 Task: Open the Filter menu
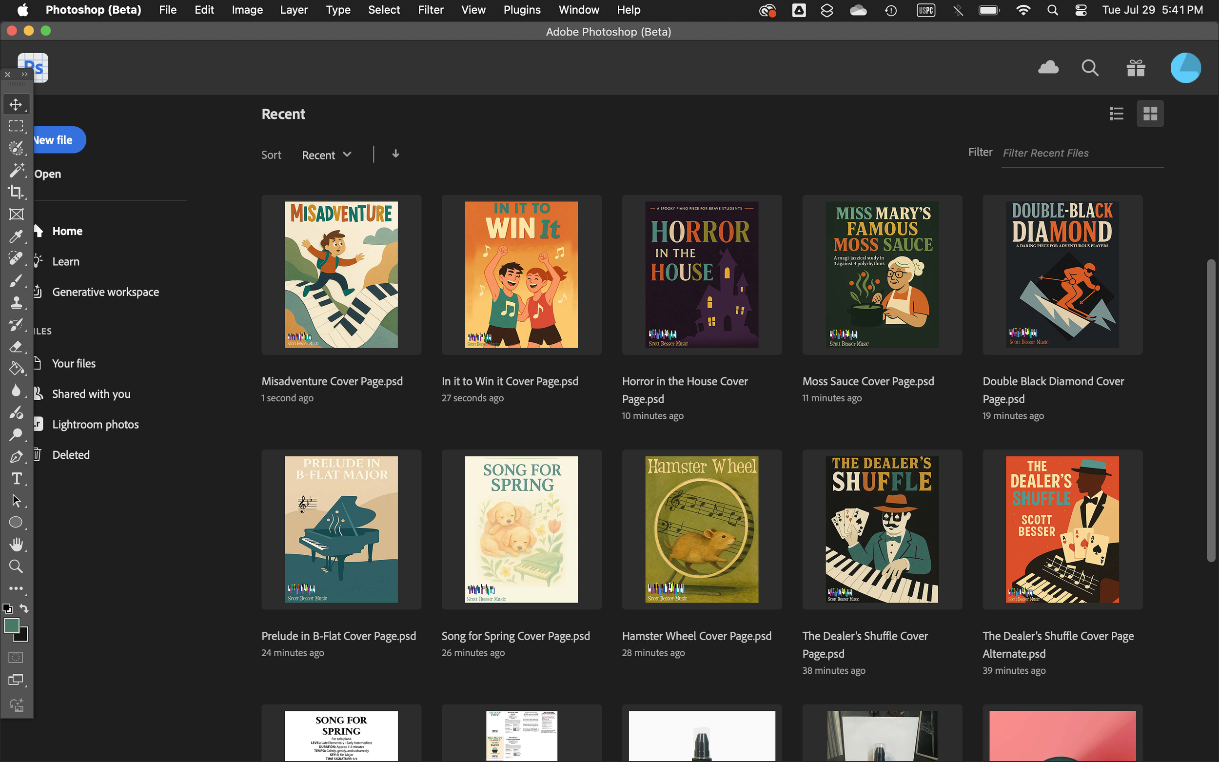pos(431,10)
